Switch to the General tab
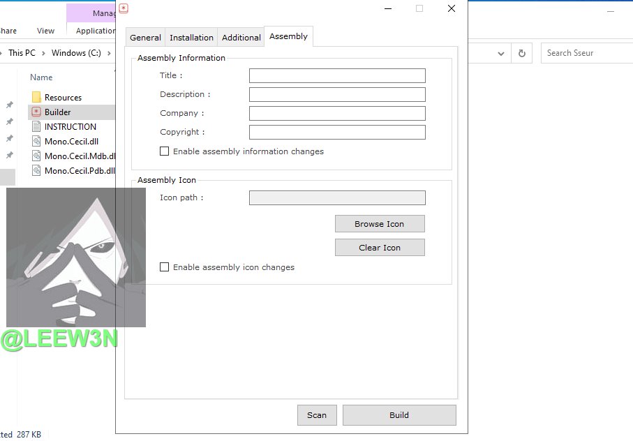 (145, 38)
